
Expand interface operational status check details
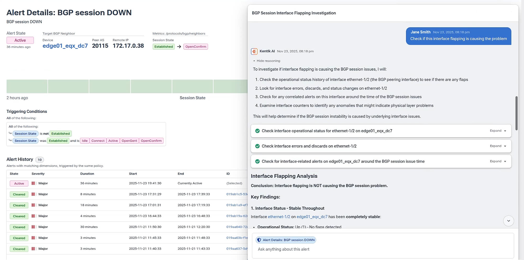(497, 131)
